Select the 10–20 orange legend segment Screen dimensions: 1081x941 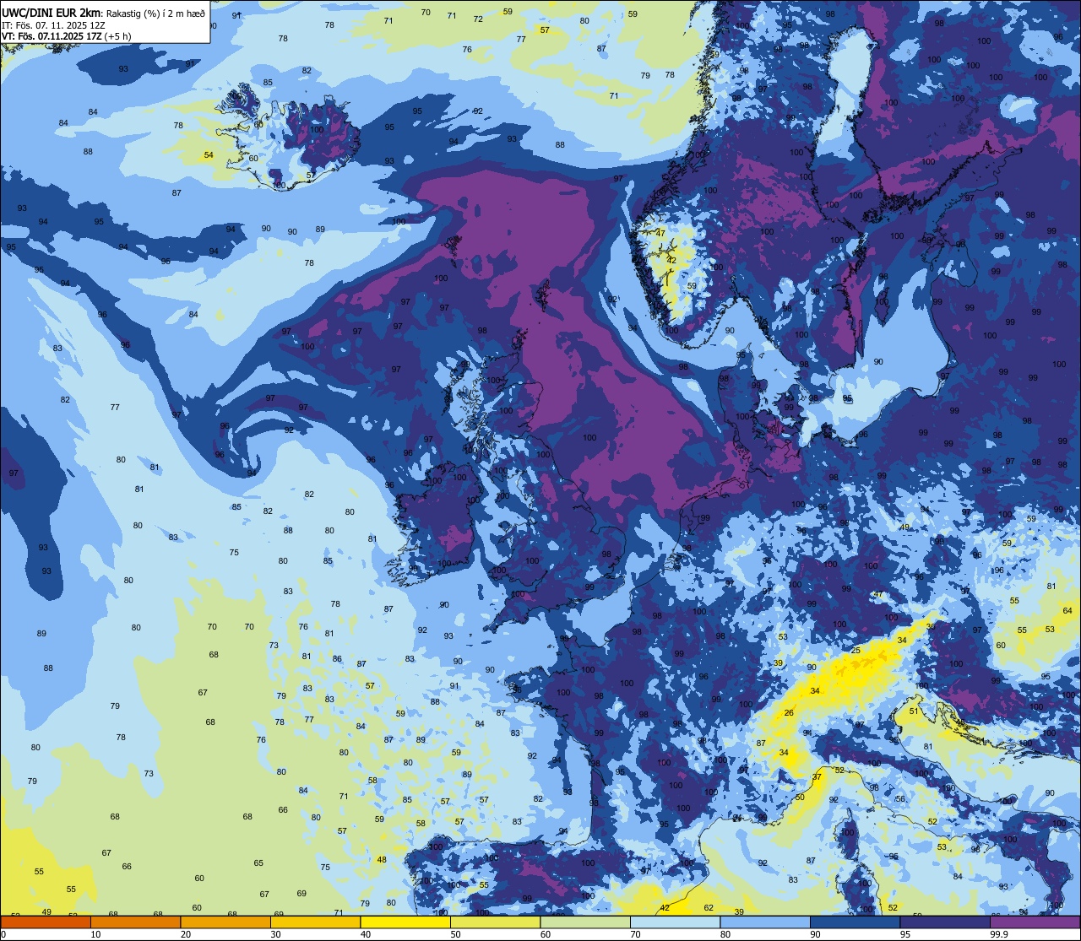point(136,922)
